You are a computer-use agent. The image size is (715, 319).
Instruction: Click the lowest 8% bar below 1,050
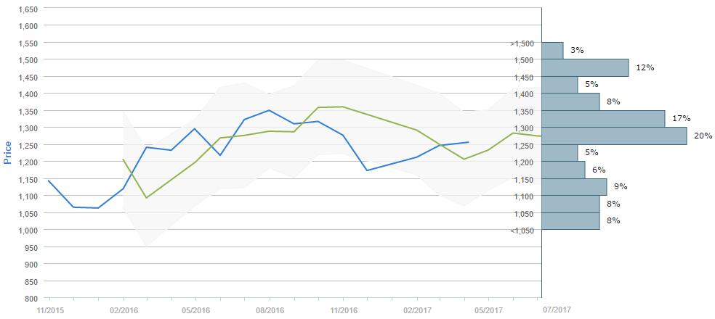click(570, 221)
